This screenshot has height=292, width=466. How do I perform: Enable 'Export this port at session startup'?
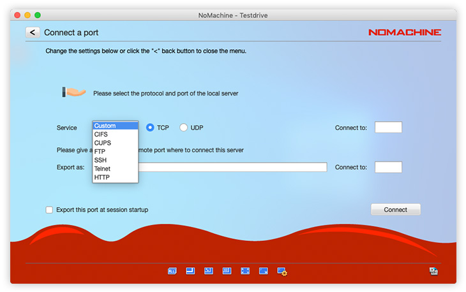point(50,210)
